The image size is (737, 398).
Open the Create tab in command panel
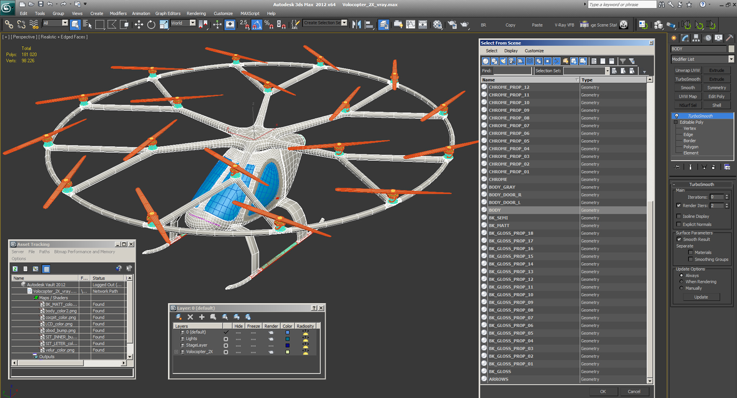point(674,38)
